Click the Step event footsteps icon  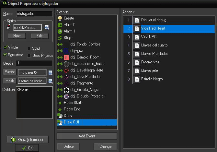point(60,38)
